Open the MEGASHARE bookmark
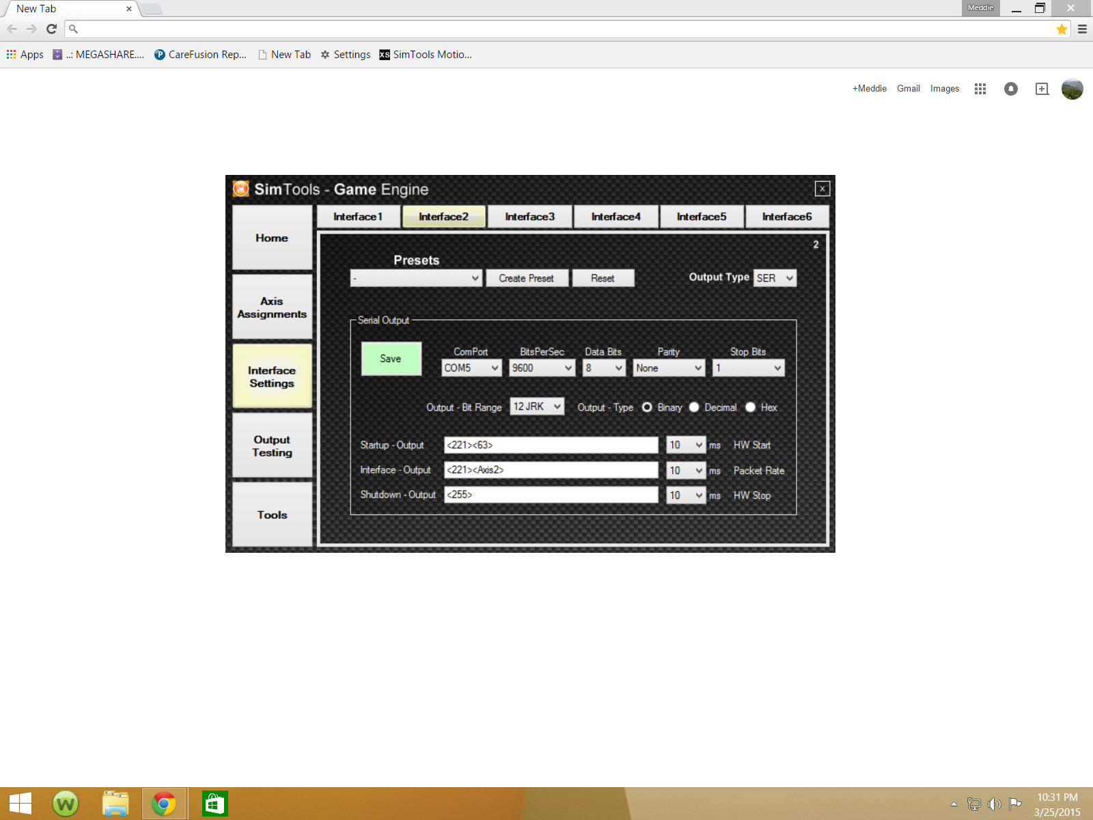The height and width of the screenshot is (820, 1093). [x=98, y=55]
